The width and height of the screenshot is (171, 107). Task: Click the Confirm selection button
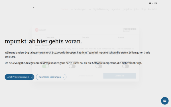tap(85, 76)
